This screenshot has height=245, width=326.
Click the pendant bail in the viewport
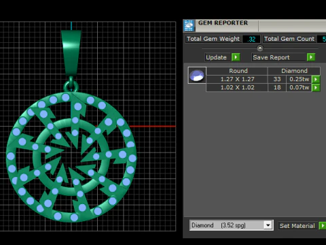(x=71, y=52)
